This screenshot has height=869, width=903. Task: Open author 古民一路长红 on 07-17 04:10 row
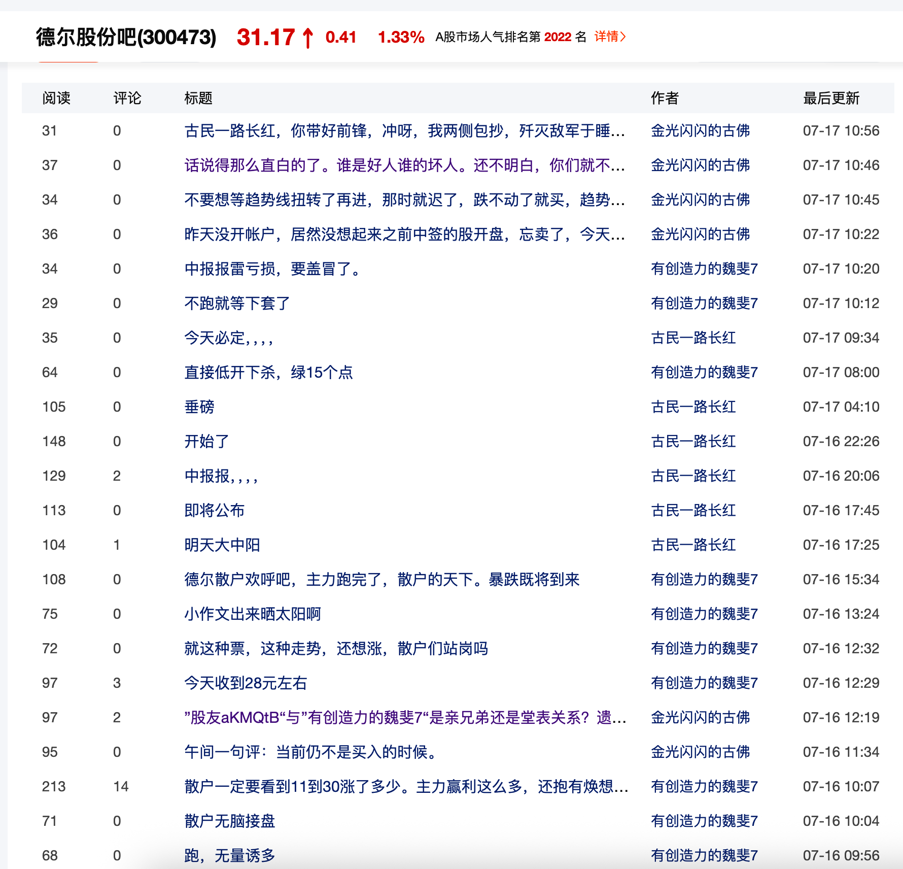tap(693, 407)
